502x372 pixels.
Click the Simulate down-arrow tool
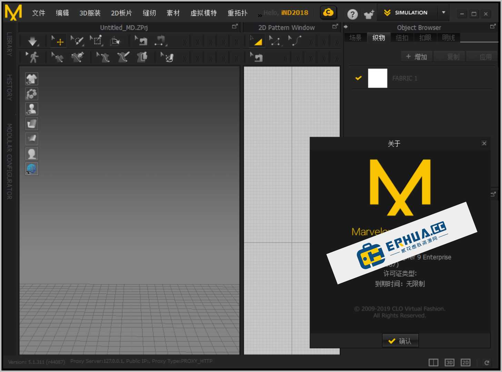(33, 41)
